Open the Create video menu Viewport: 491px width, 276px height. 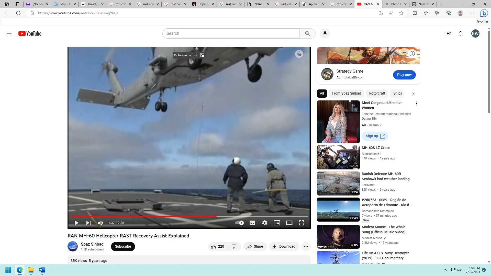(x=448, y=33)
